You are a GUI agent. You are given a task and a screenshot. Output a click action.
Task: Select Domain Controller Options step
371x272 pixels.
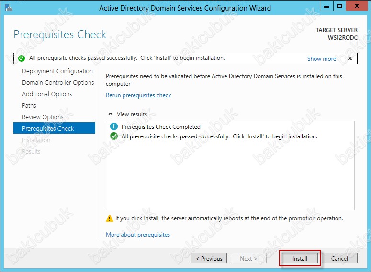[x=58, y=83]
